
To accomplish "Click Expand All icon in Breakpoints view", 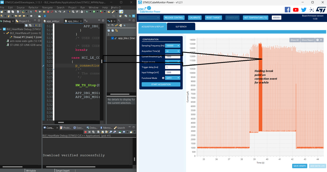I will tap(109, 31).
